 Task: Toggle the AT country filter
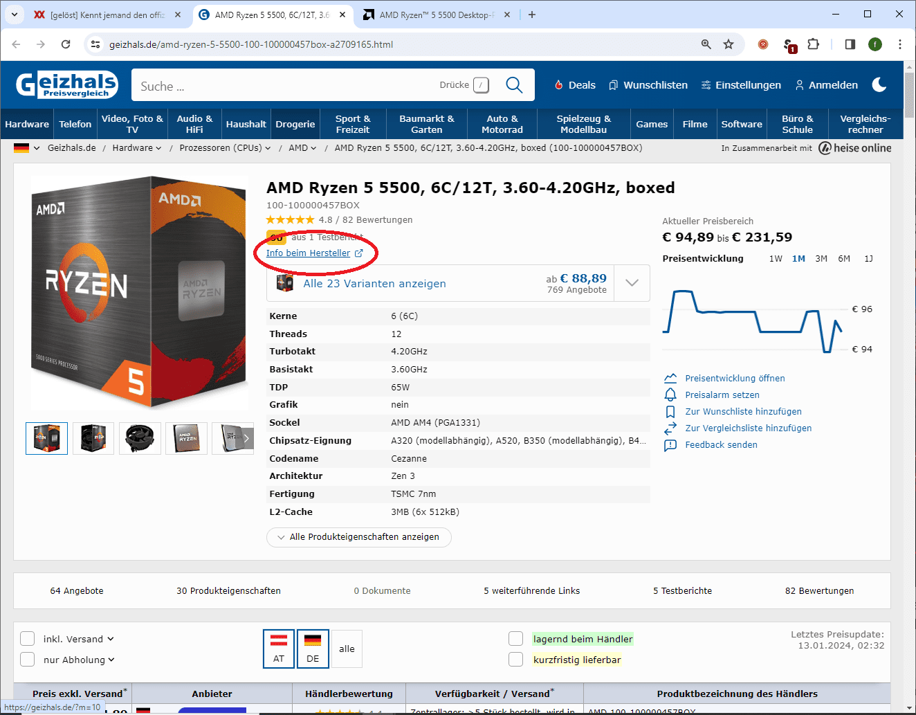pyautogui.click(x=279, y=649)
